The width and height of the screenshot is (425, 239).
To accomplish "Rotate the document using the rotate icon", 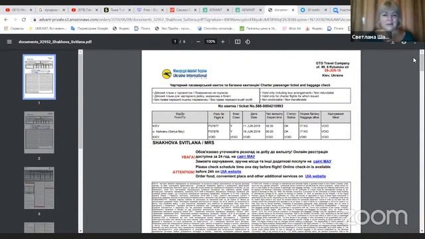I will tap(248, 42).
